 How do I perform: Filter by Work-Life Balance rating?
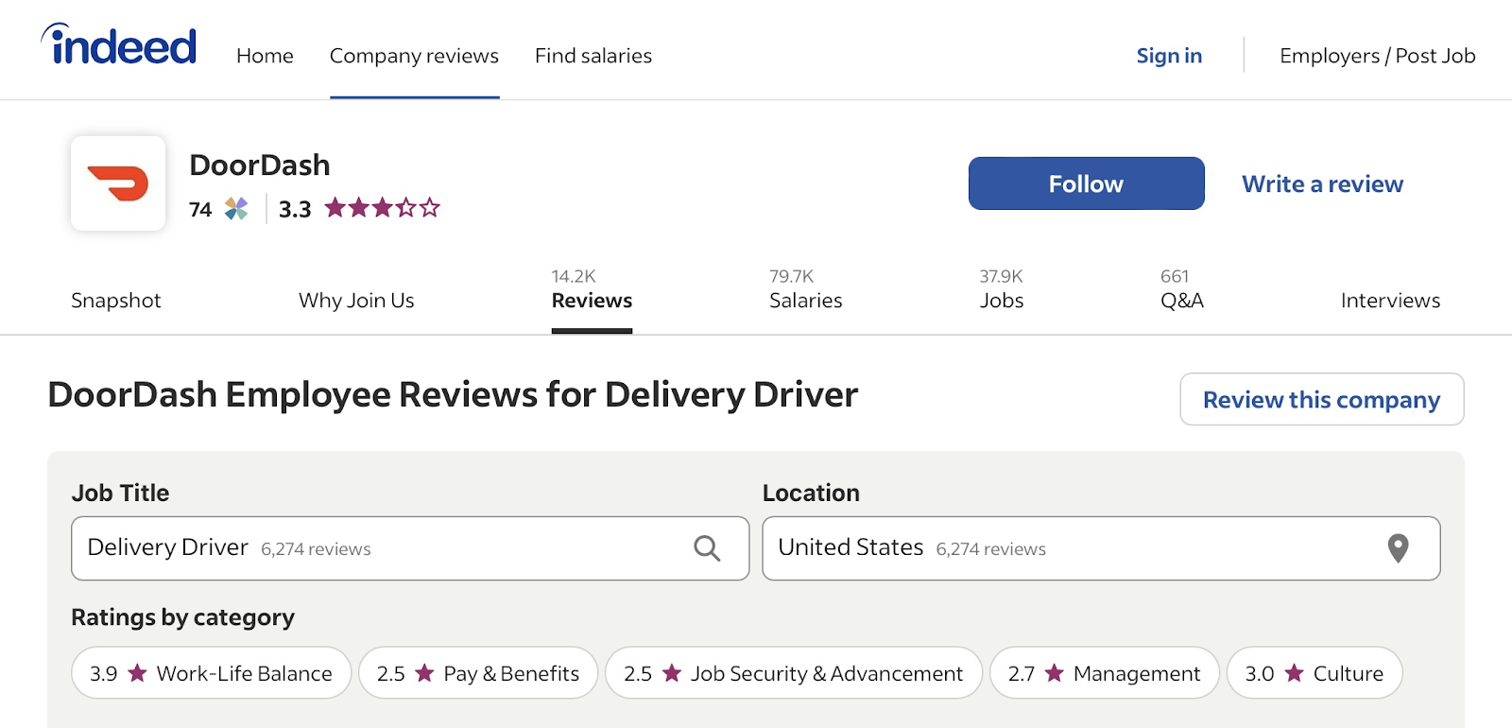212,673
